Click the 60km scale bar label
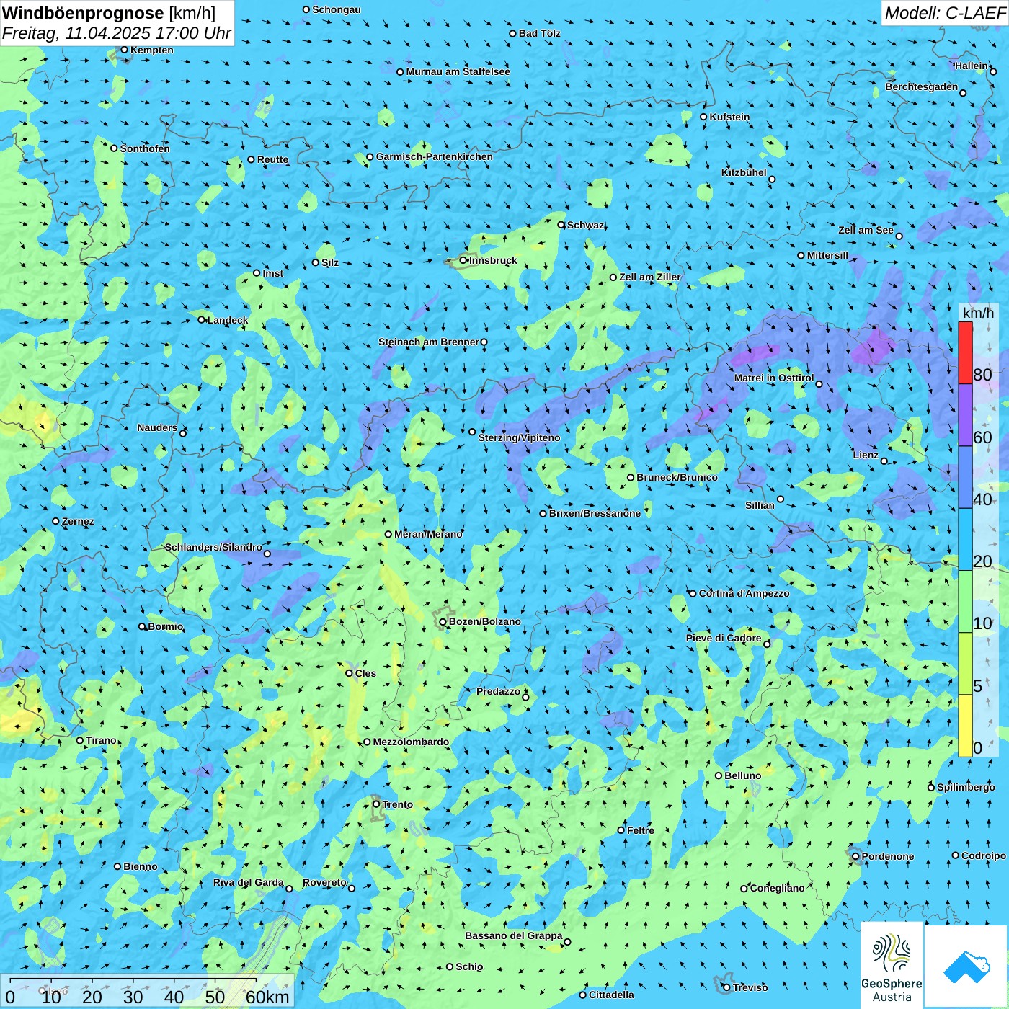 point(267,997)
